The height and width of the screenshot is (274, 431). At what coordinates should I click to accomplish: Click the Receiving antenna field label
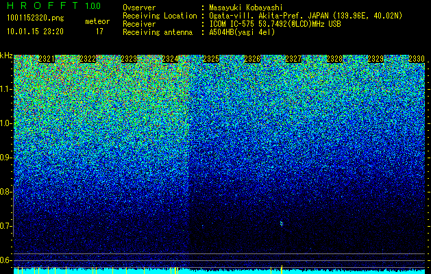pos(158,32)
